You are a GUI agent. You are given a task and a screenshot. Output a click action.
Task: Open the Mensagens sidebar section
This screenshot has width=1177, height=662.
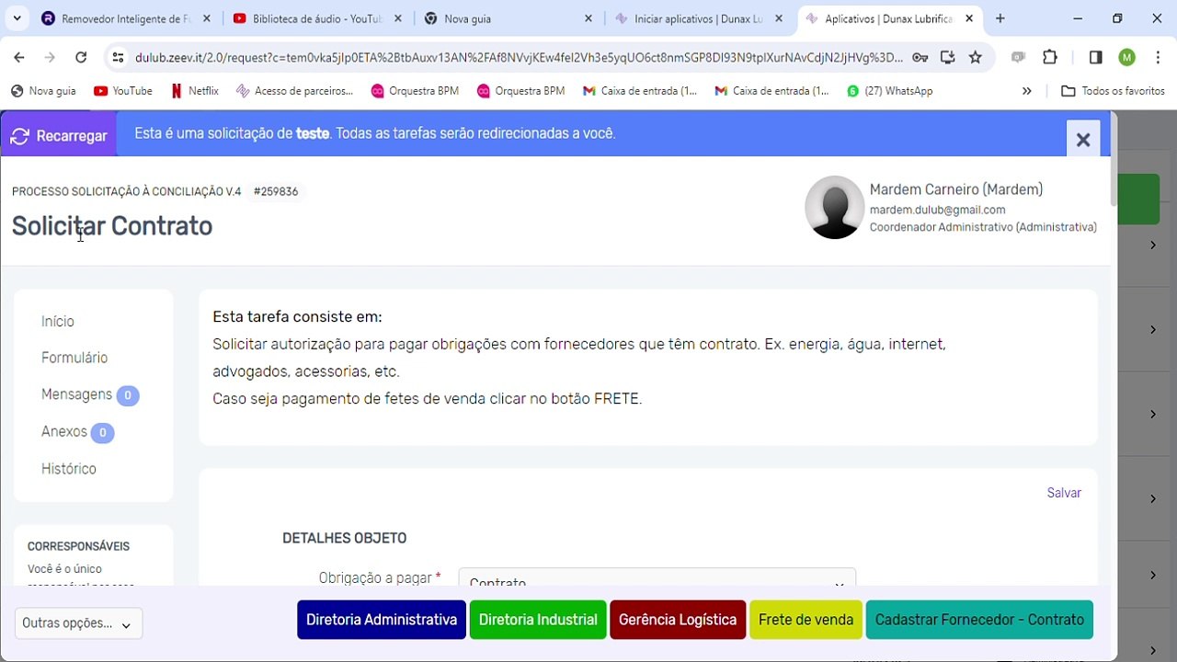[x=76, y=394]
